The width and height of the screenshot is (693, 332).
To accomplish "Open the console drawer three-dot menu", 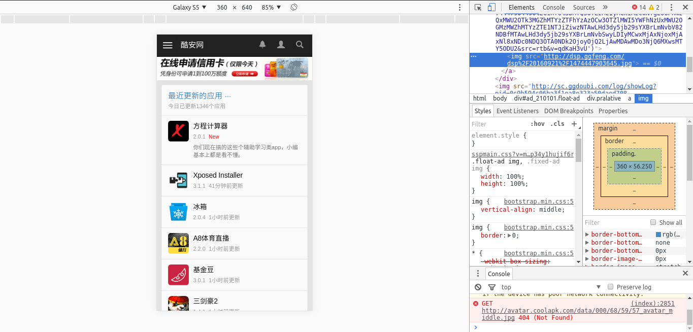I will click(478, 273).
